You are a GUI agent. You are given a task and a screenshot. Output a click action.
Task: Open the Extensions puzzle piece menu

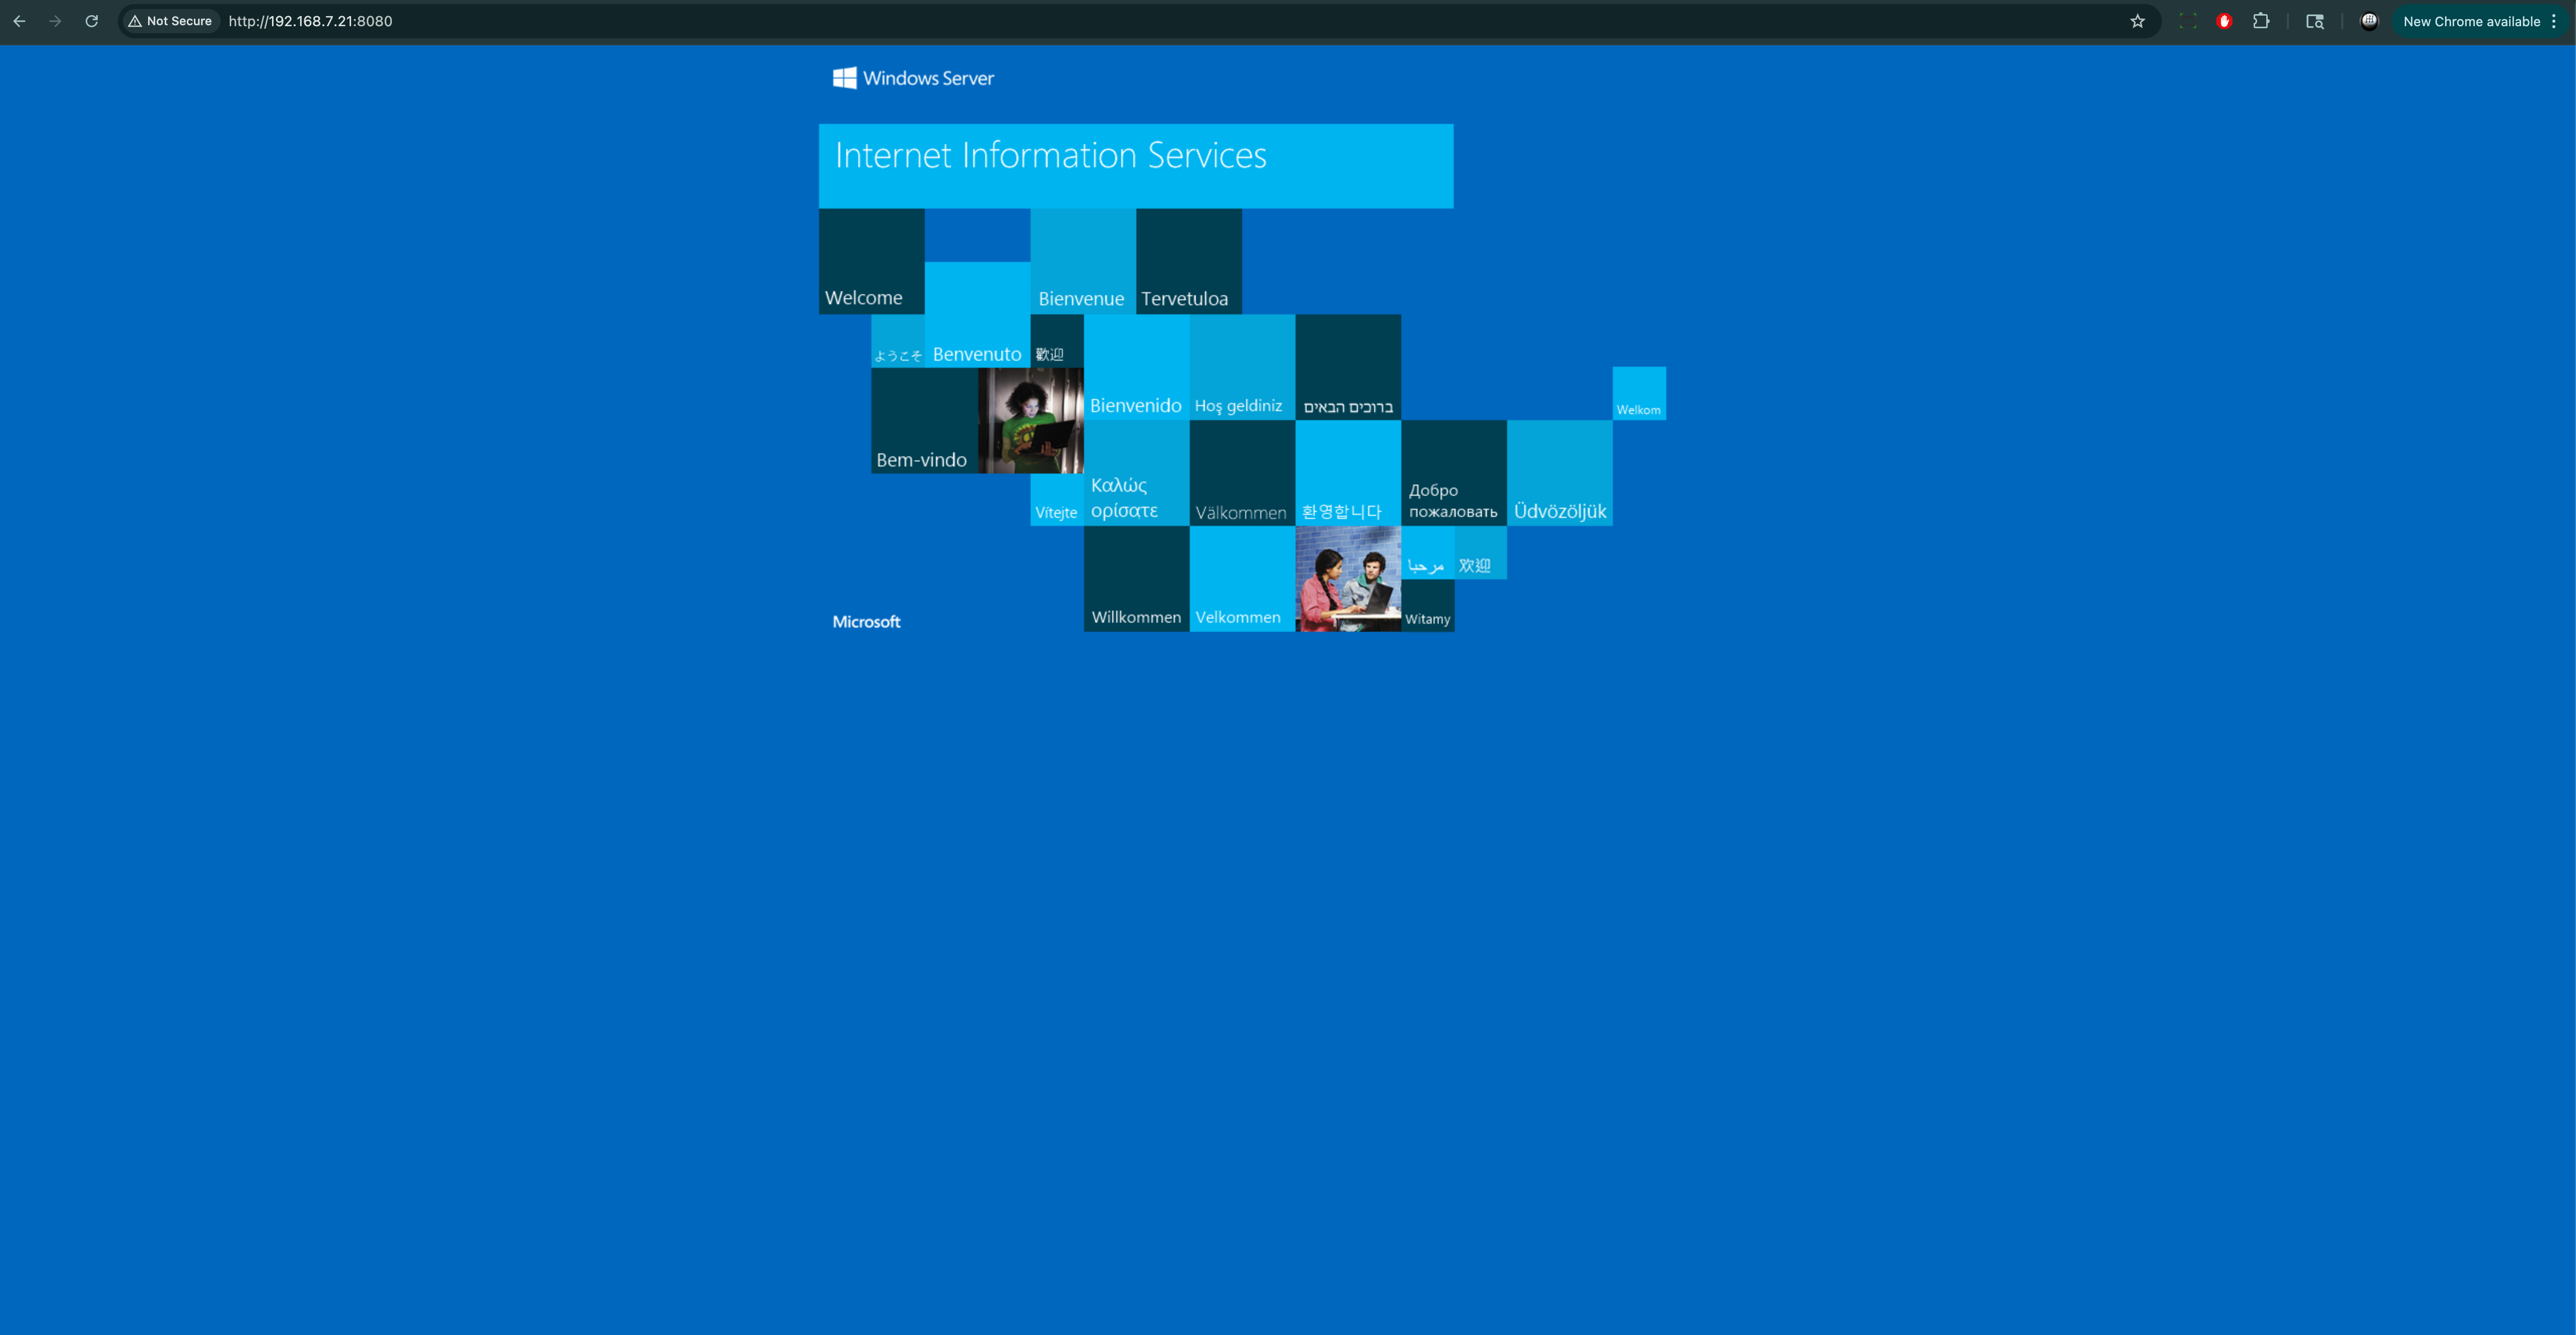coord(2261,21)
